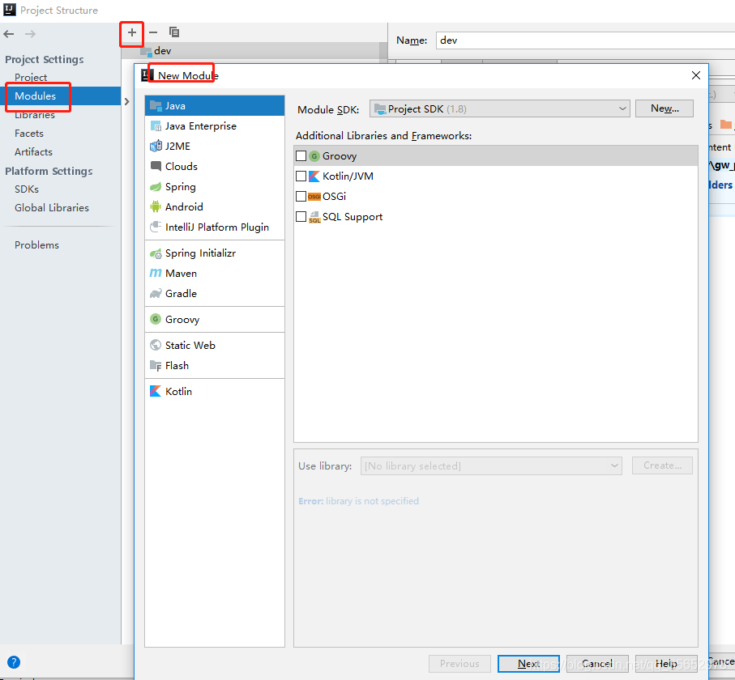This screenshot has width=735, height=680.
Task: Select Java Enterprise module type
Action: [215, 126]
